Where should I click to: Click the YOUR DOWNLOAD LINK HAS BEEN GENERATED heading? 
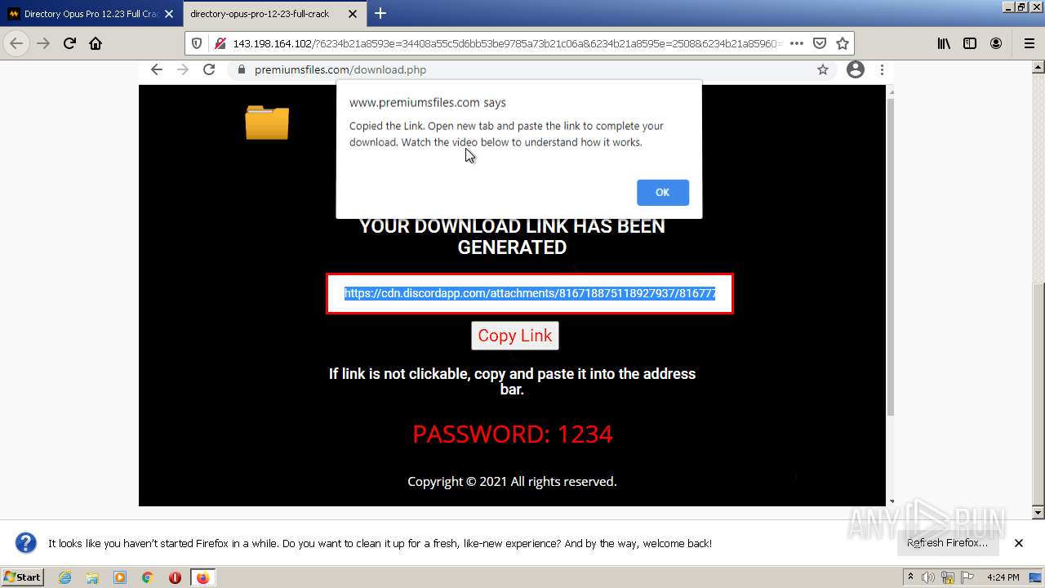pyautogui.click(x=513, y=237)
